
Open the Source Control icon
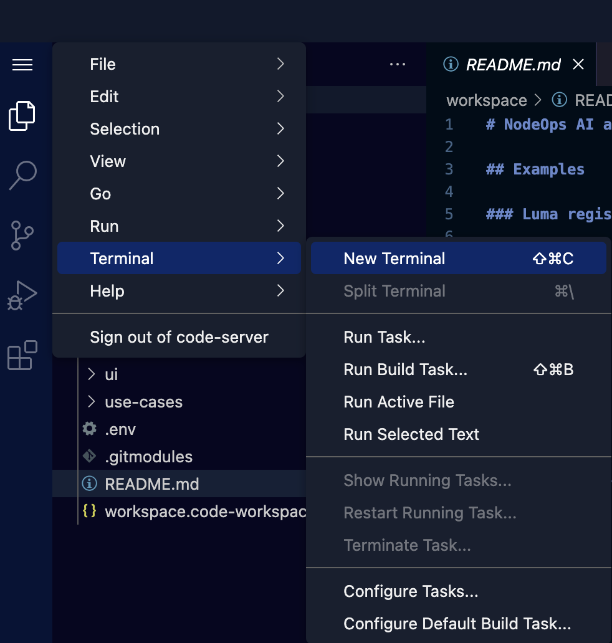22,235
